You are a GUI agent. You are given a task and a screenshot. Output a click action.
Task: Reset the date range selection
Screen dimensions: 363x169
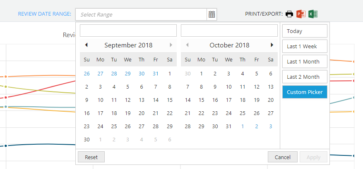click(91, 157)
